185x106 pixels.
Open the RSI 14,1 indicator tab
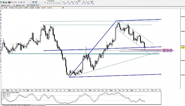[x=24, y=105]
